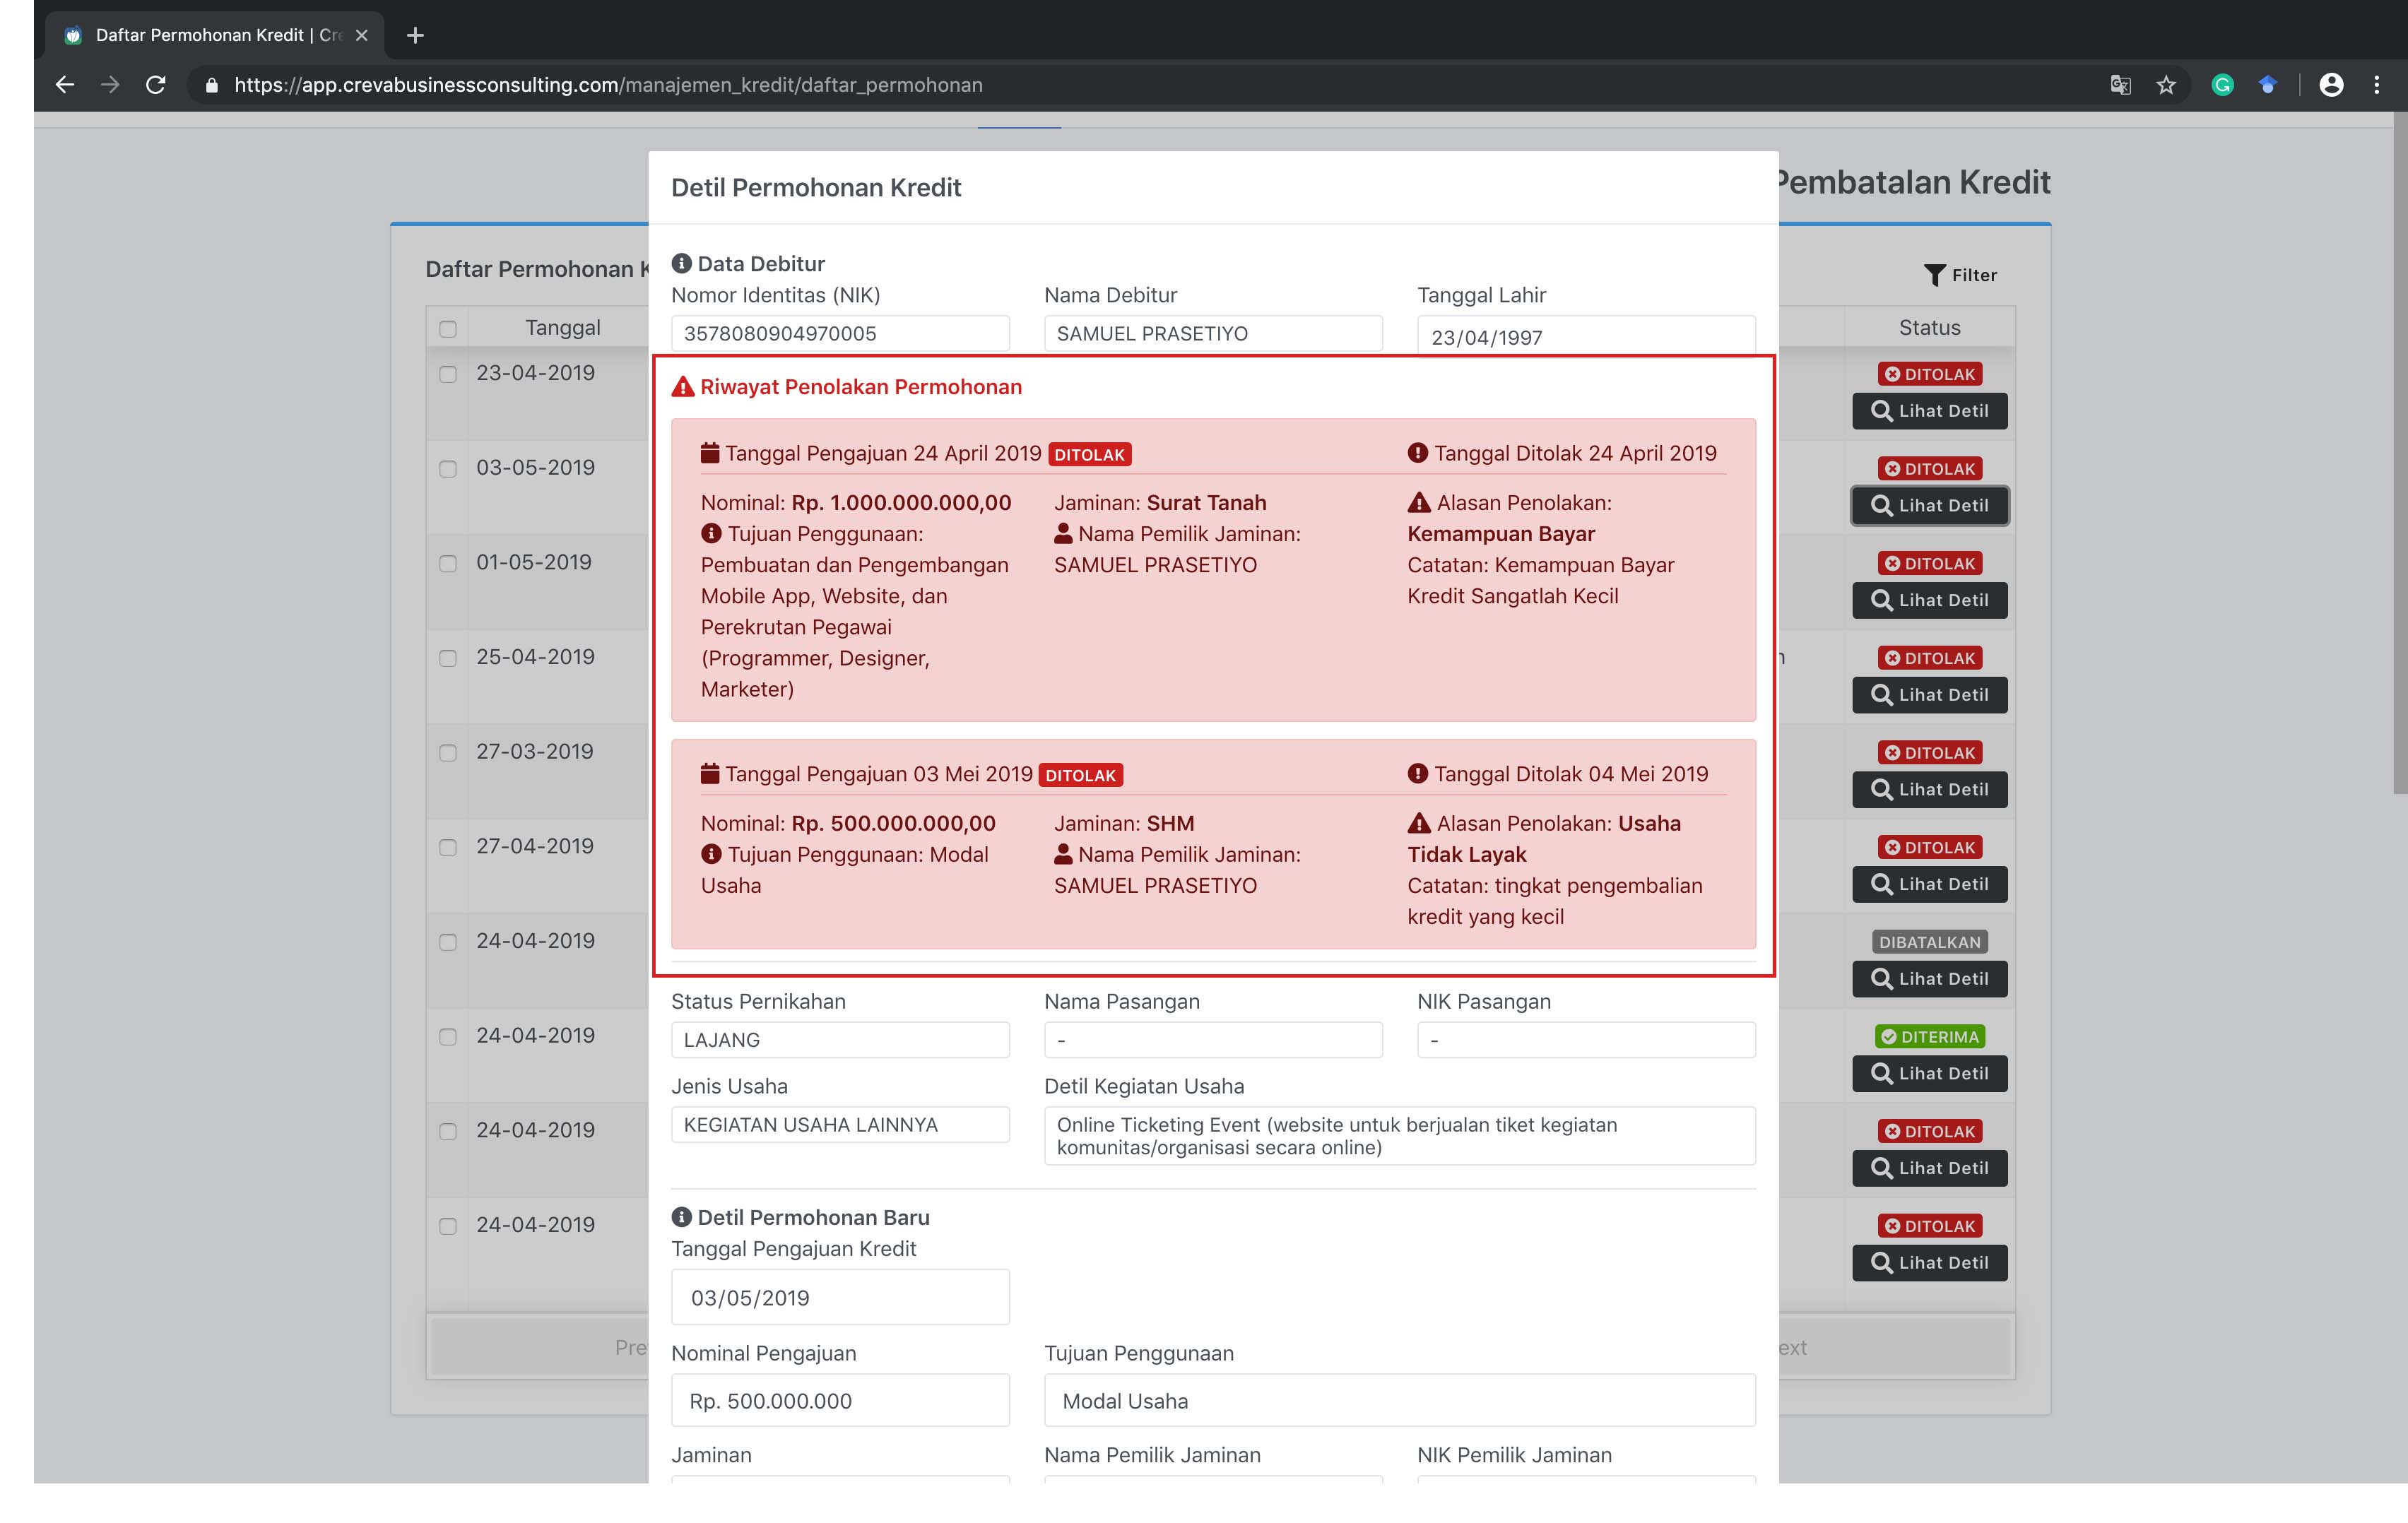Click the address bar URL
The width and height of the screenshot is (2408, 1523).
608,85
